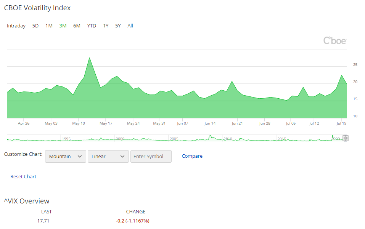Viewport: 365px width, 229px height.
Task: Show All historical data range
Action: tap(130, 26)
